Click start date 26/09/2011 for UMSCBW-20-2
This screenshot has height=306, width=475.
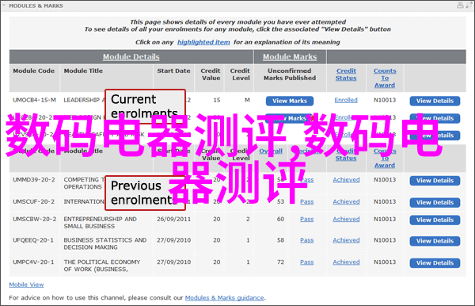(173, 220)
